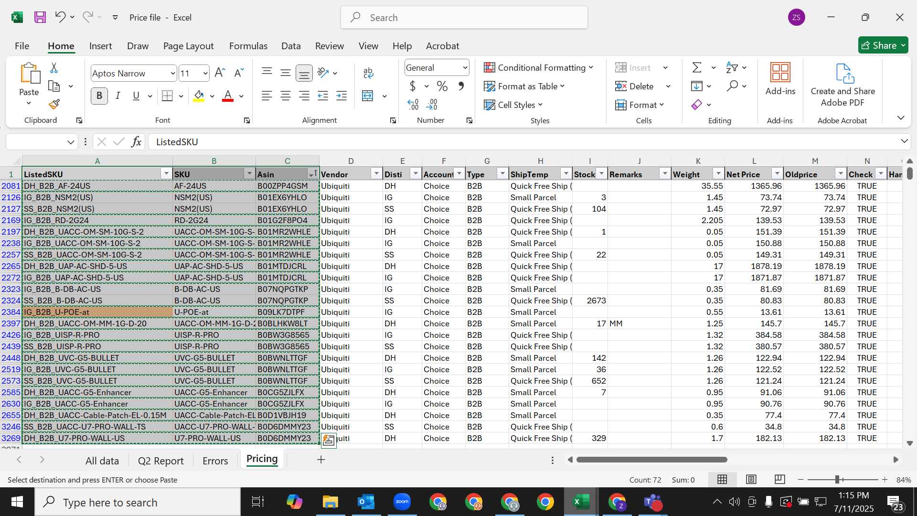The image size is (917, 516).
Task: Click the AutoSum sigma icon
Action: click(x=697, y=67)
